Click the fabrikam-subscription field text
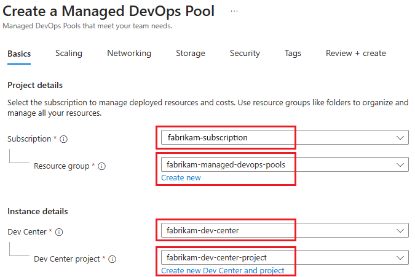This screenshot has width=415, height=277. tap(207, 137)
